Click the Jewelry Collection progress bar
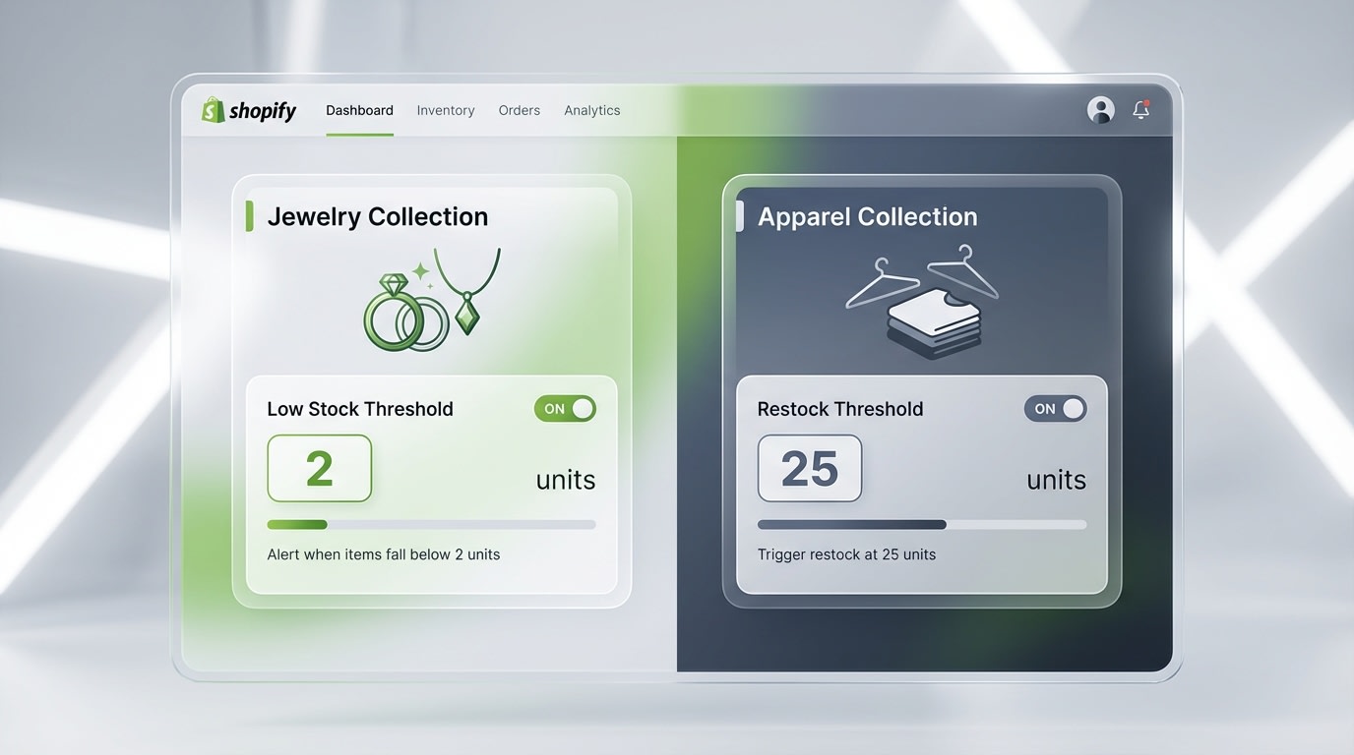This screenshot has width=1354, height=755. point(431,524)
